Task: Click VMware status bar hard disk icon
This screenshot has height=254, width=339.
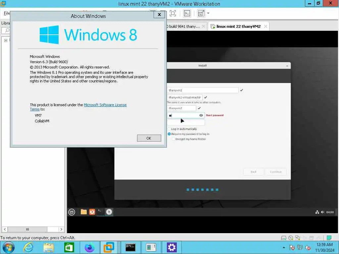Action: point(283,238)
